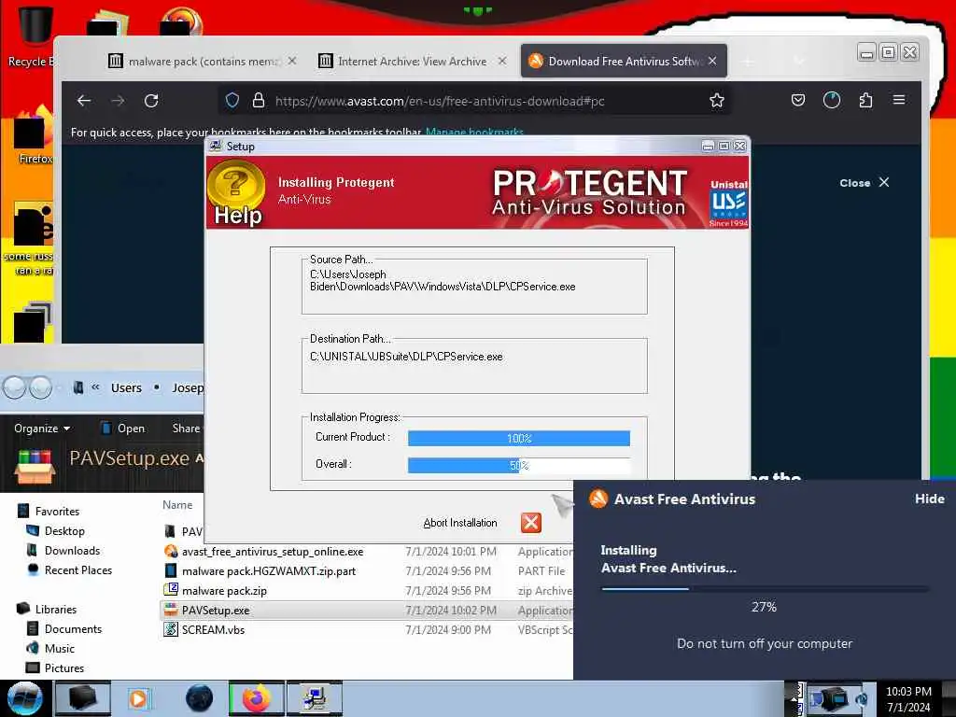The image size is (956, 717).
Task: Open the Firefox desktop shortcut
Action: (x=35, y=135)
